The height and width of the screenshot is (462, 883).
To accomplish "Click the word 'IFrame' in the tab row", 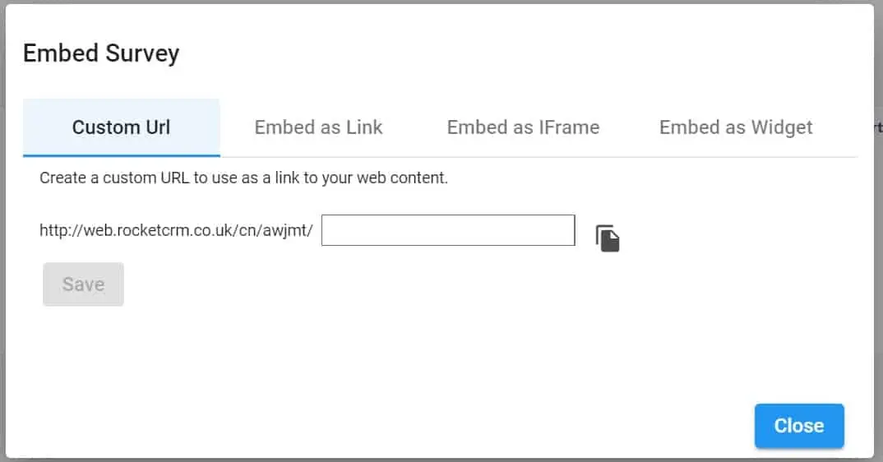I will 569,127.
